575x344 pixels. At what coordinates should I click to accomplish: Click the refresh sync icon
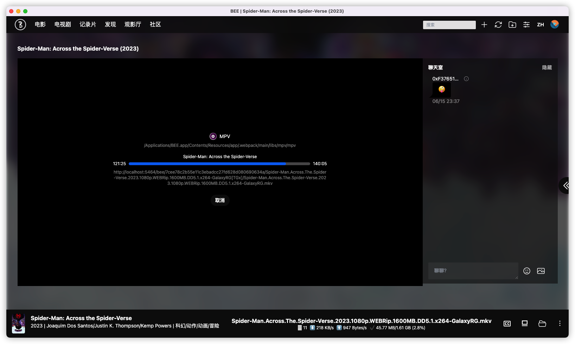pos(498,25)
